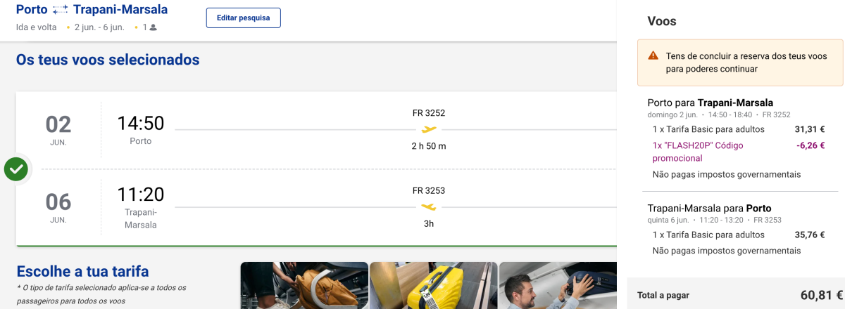845x309 pixels.
Task: Click the 02 JUN. outbound date
Action: (x=58, y=130)
